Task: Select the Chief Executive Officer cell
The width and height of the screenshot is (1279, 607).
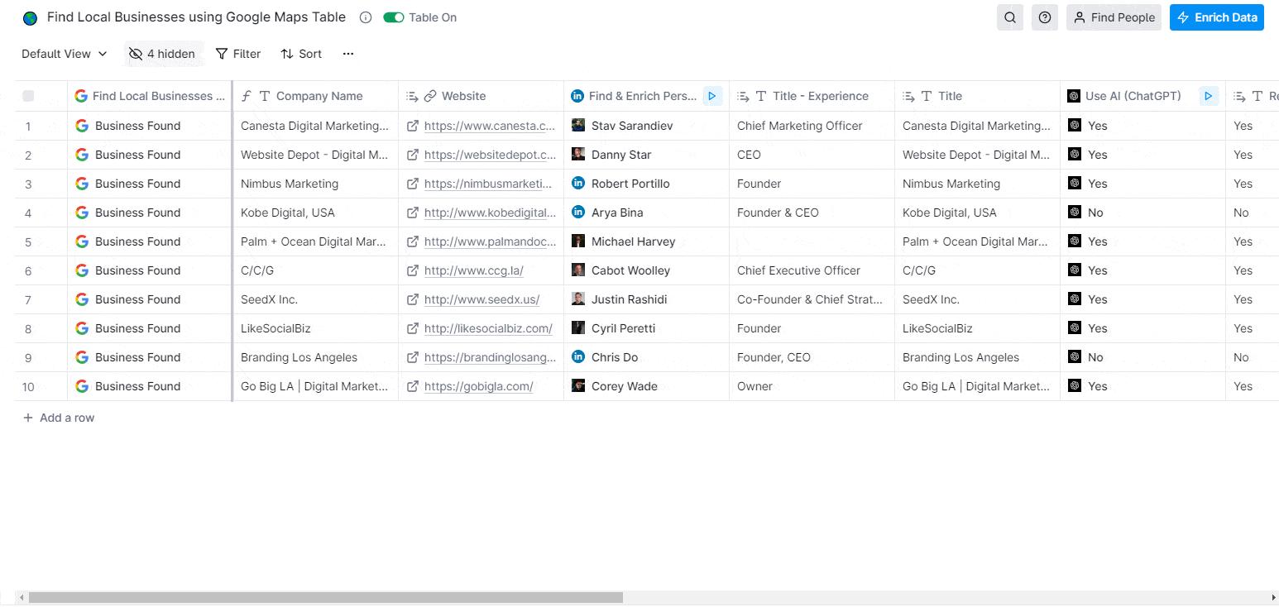Action: [812, 270]
